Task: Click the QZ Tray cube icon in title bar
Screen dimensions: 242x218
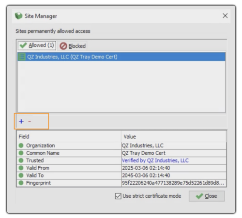Action: 19,16
